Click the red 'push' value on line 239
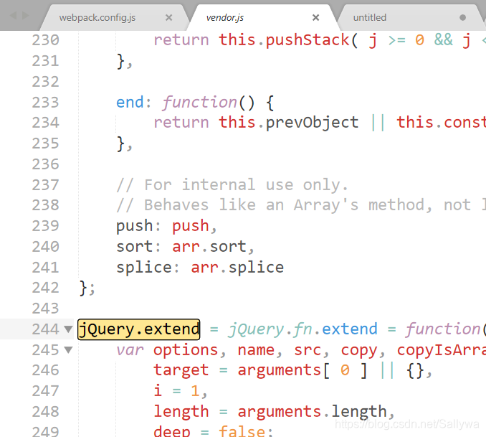486x437 pixels. (191, 226)
